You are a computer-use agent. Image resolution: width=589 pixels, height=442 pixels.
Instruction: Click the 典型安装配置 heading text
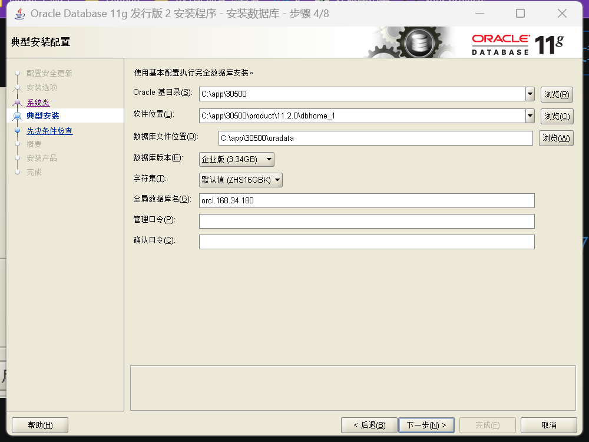41,42
